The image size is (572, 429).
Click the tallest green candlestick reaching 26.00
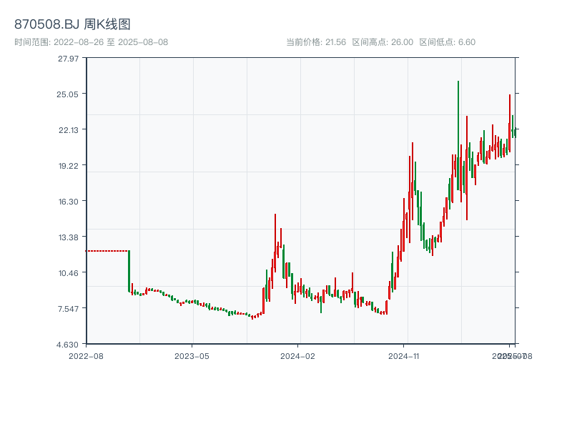click(458, 135)
